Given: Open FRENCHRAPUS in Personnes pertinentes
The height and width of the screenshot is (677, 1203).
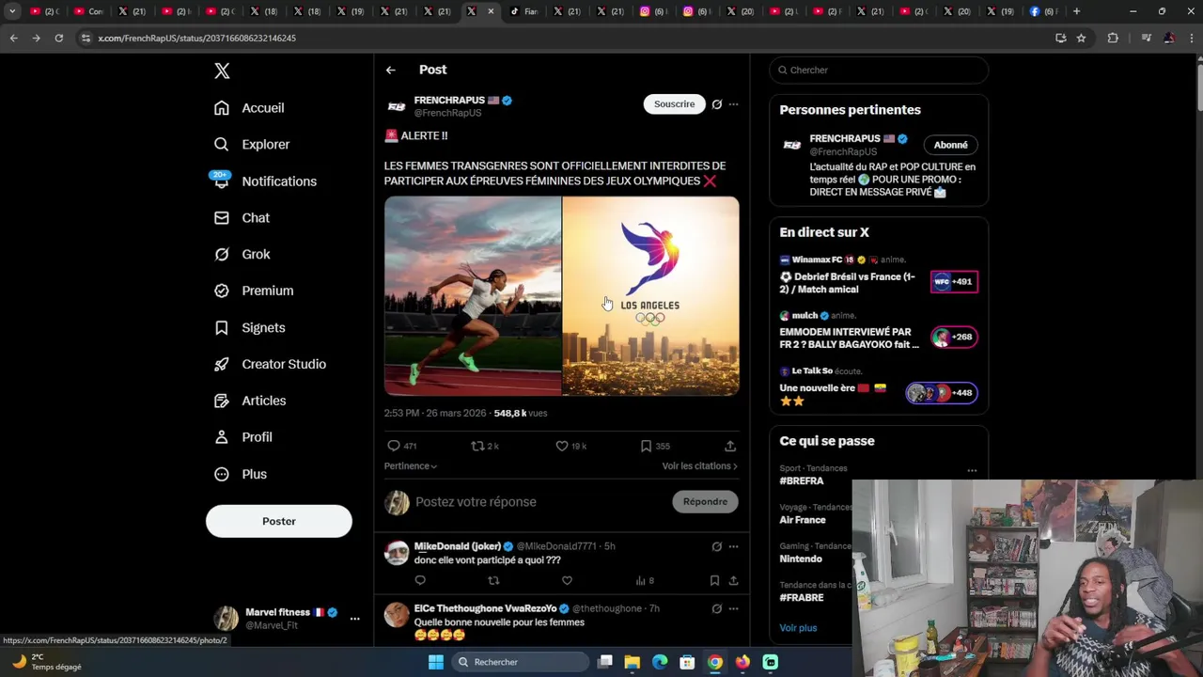Looking at the screenshot, I should (x=844, y=139).
